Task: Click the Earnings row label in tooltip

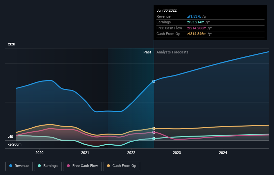Action: 164,22
